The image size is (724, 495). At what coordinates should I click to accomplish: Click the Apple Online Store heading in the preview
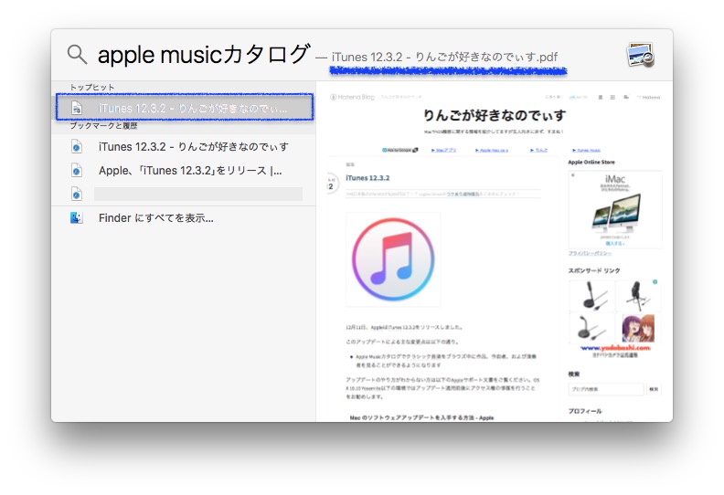591,163
